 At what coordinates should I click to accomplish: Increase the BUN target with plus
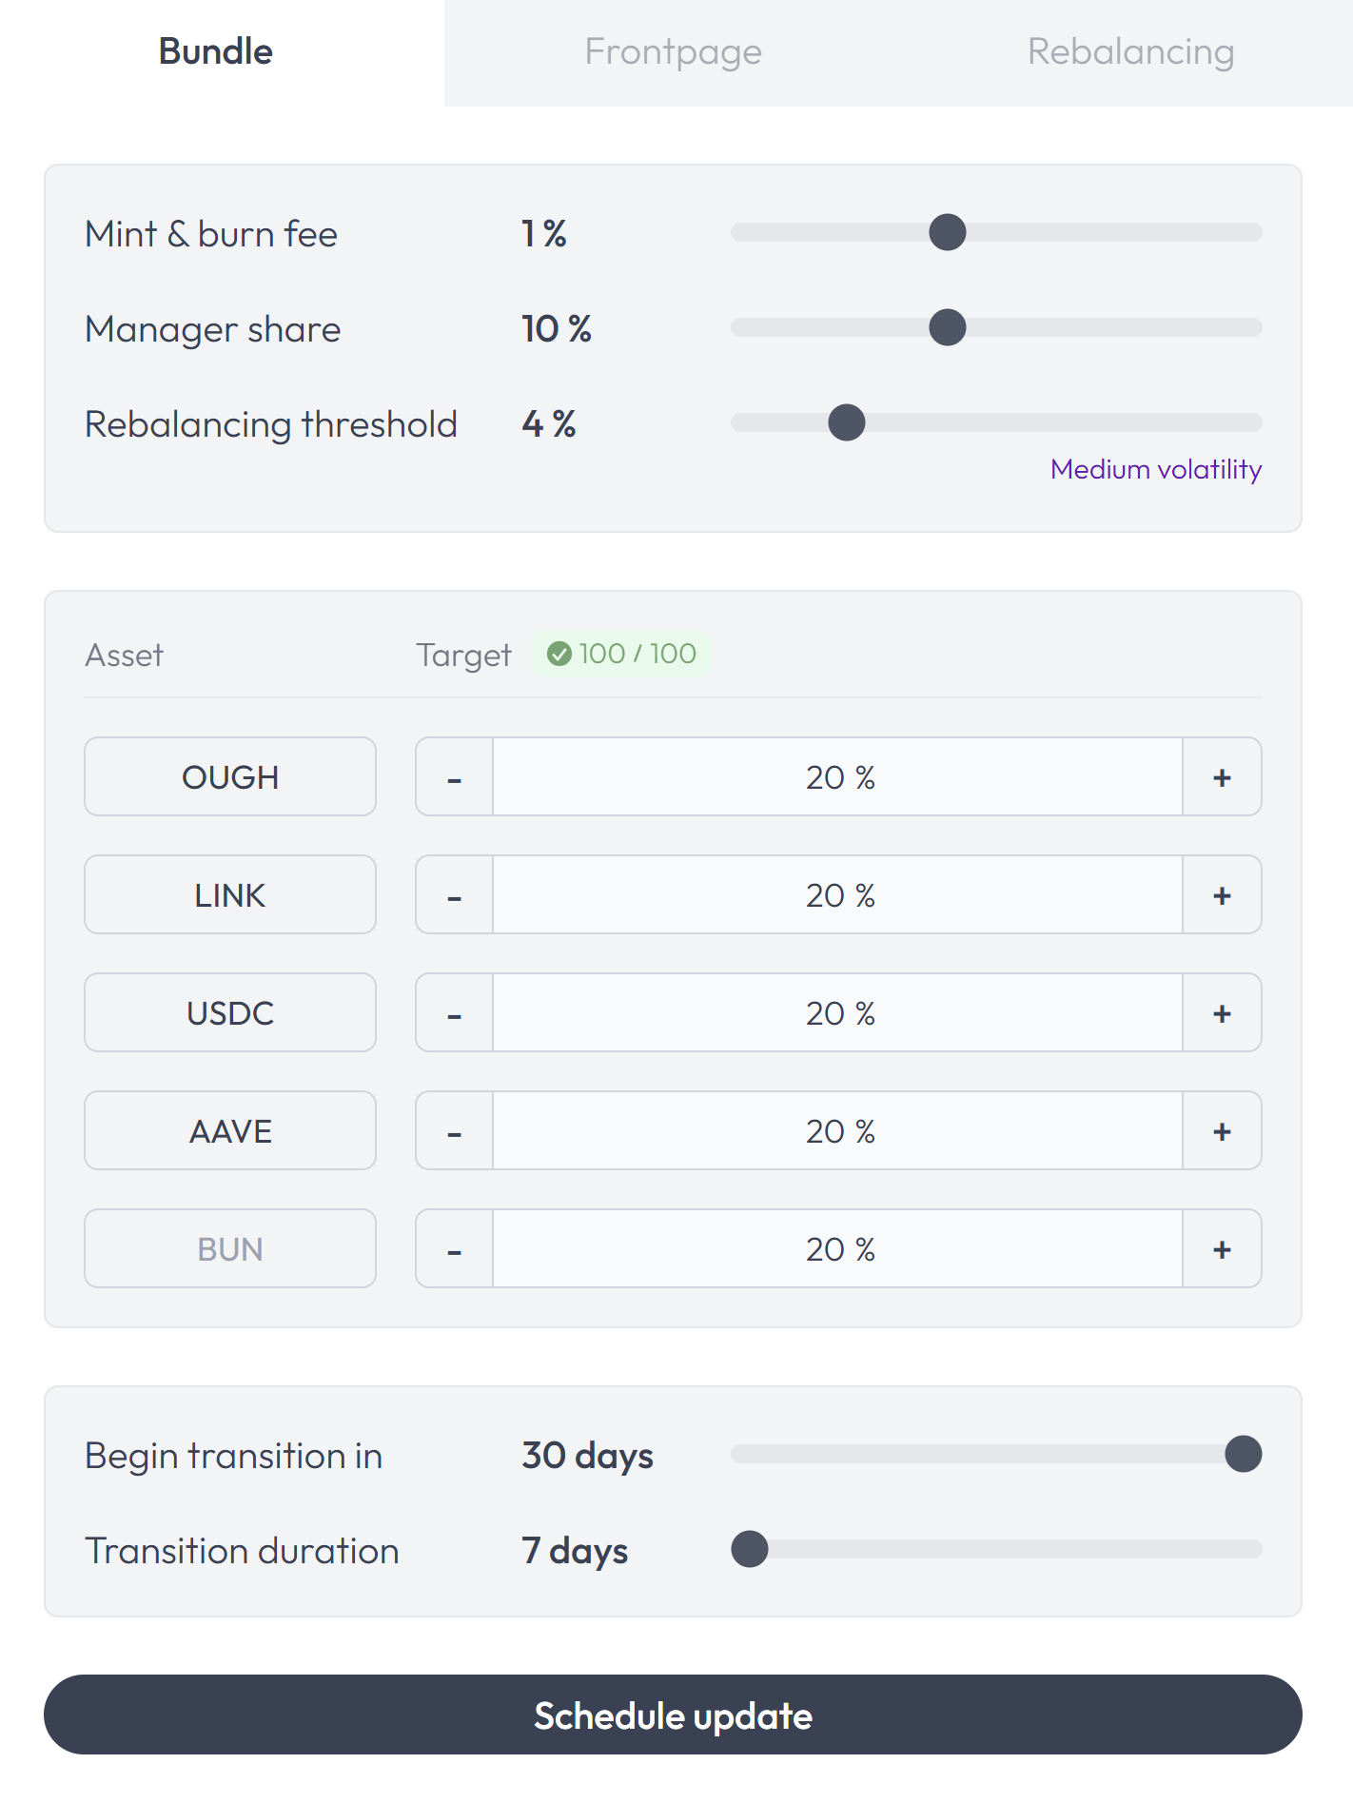1222,1249
